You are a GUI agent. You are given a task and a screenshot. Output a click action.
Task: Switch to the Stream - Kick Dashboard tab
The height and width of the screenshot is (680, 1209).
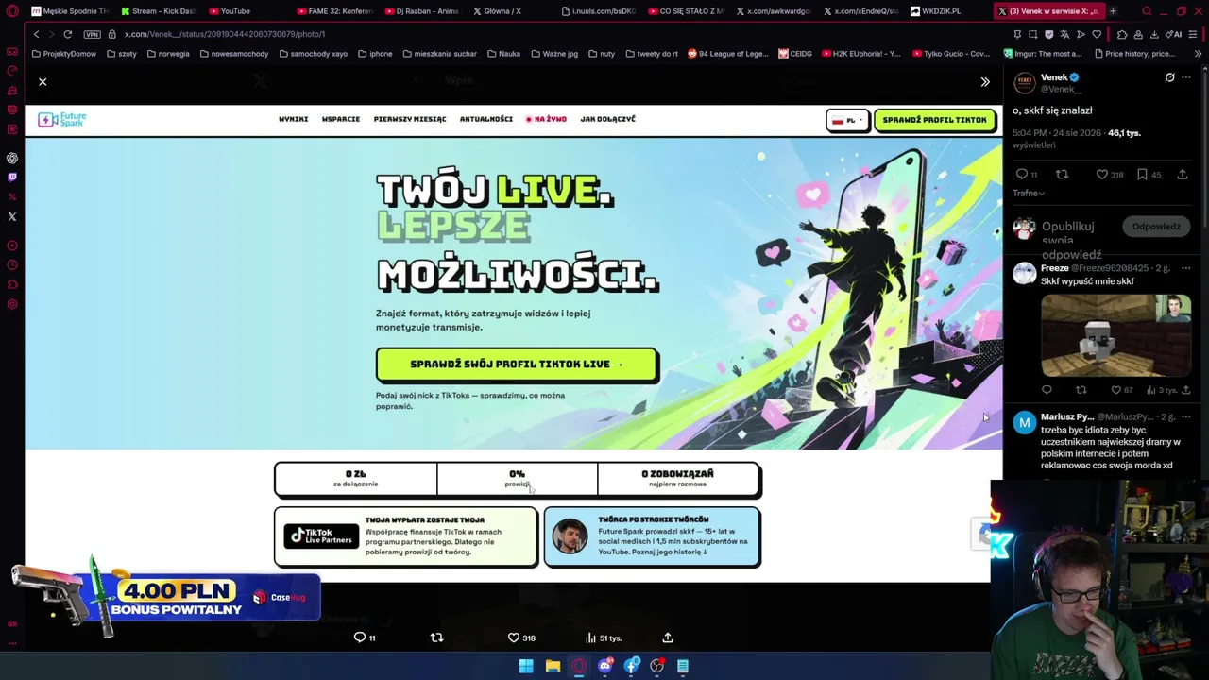point(158,11)
